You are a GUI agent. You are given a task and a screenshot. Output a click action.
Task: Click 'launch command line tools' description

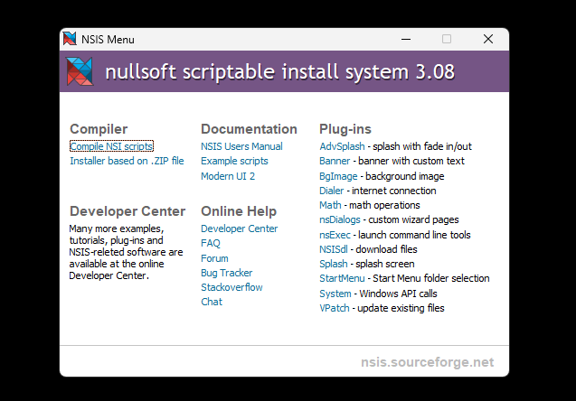point(414,235)
